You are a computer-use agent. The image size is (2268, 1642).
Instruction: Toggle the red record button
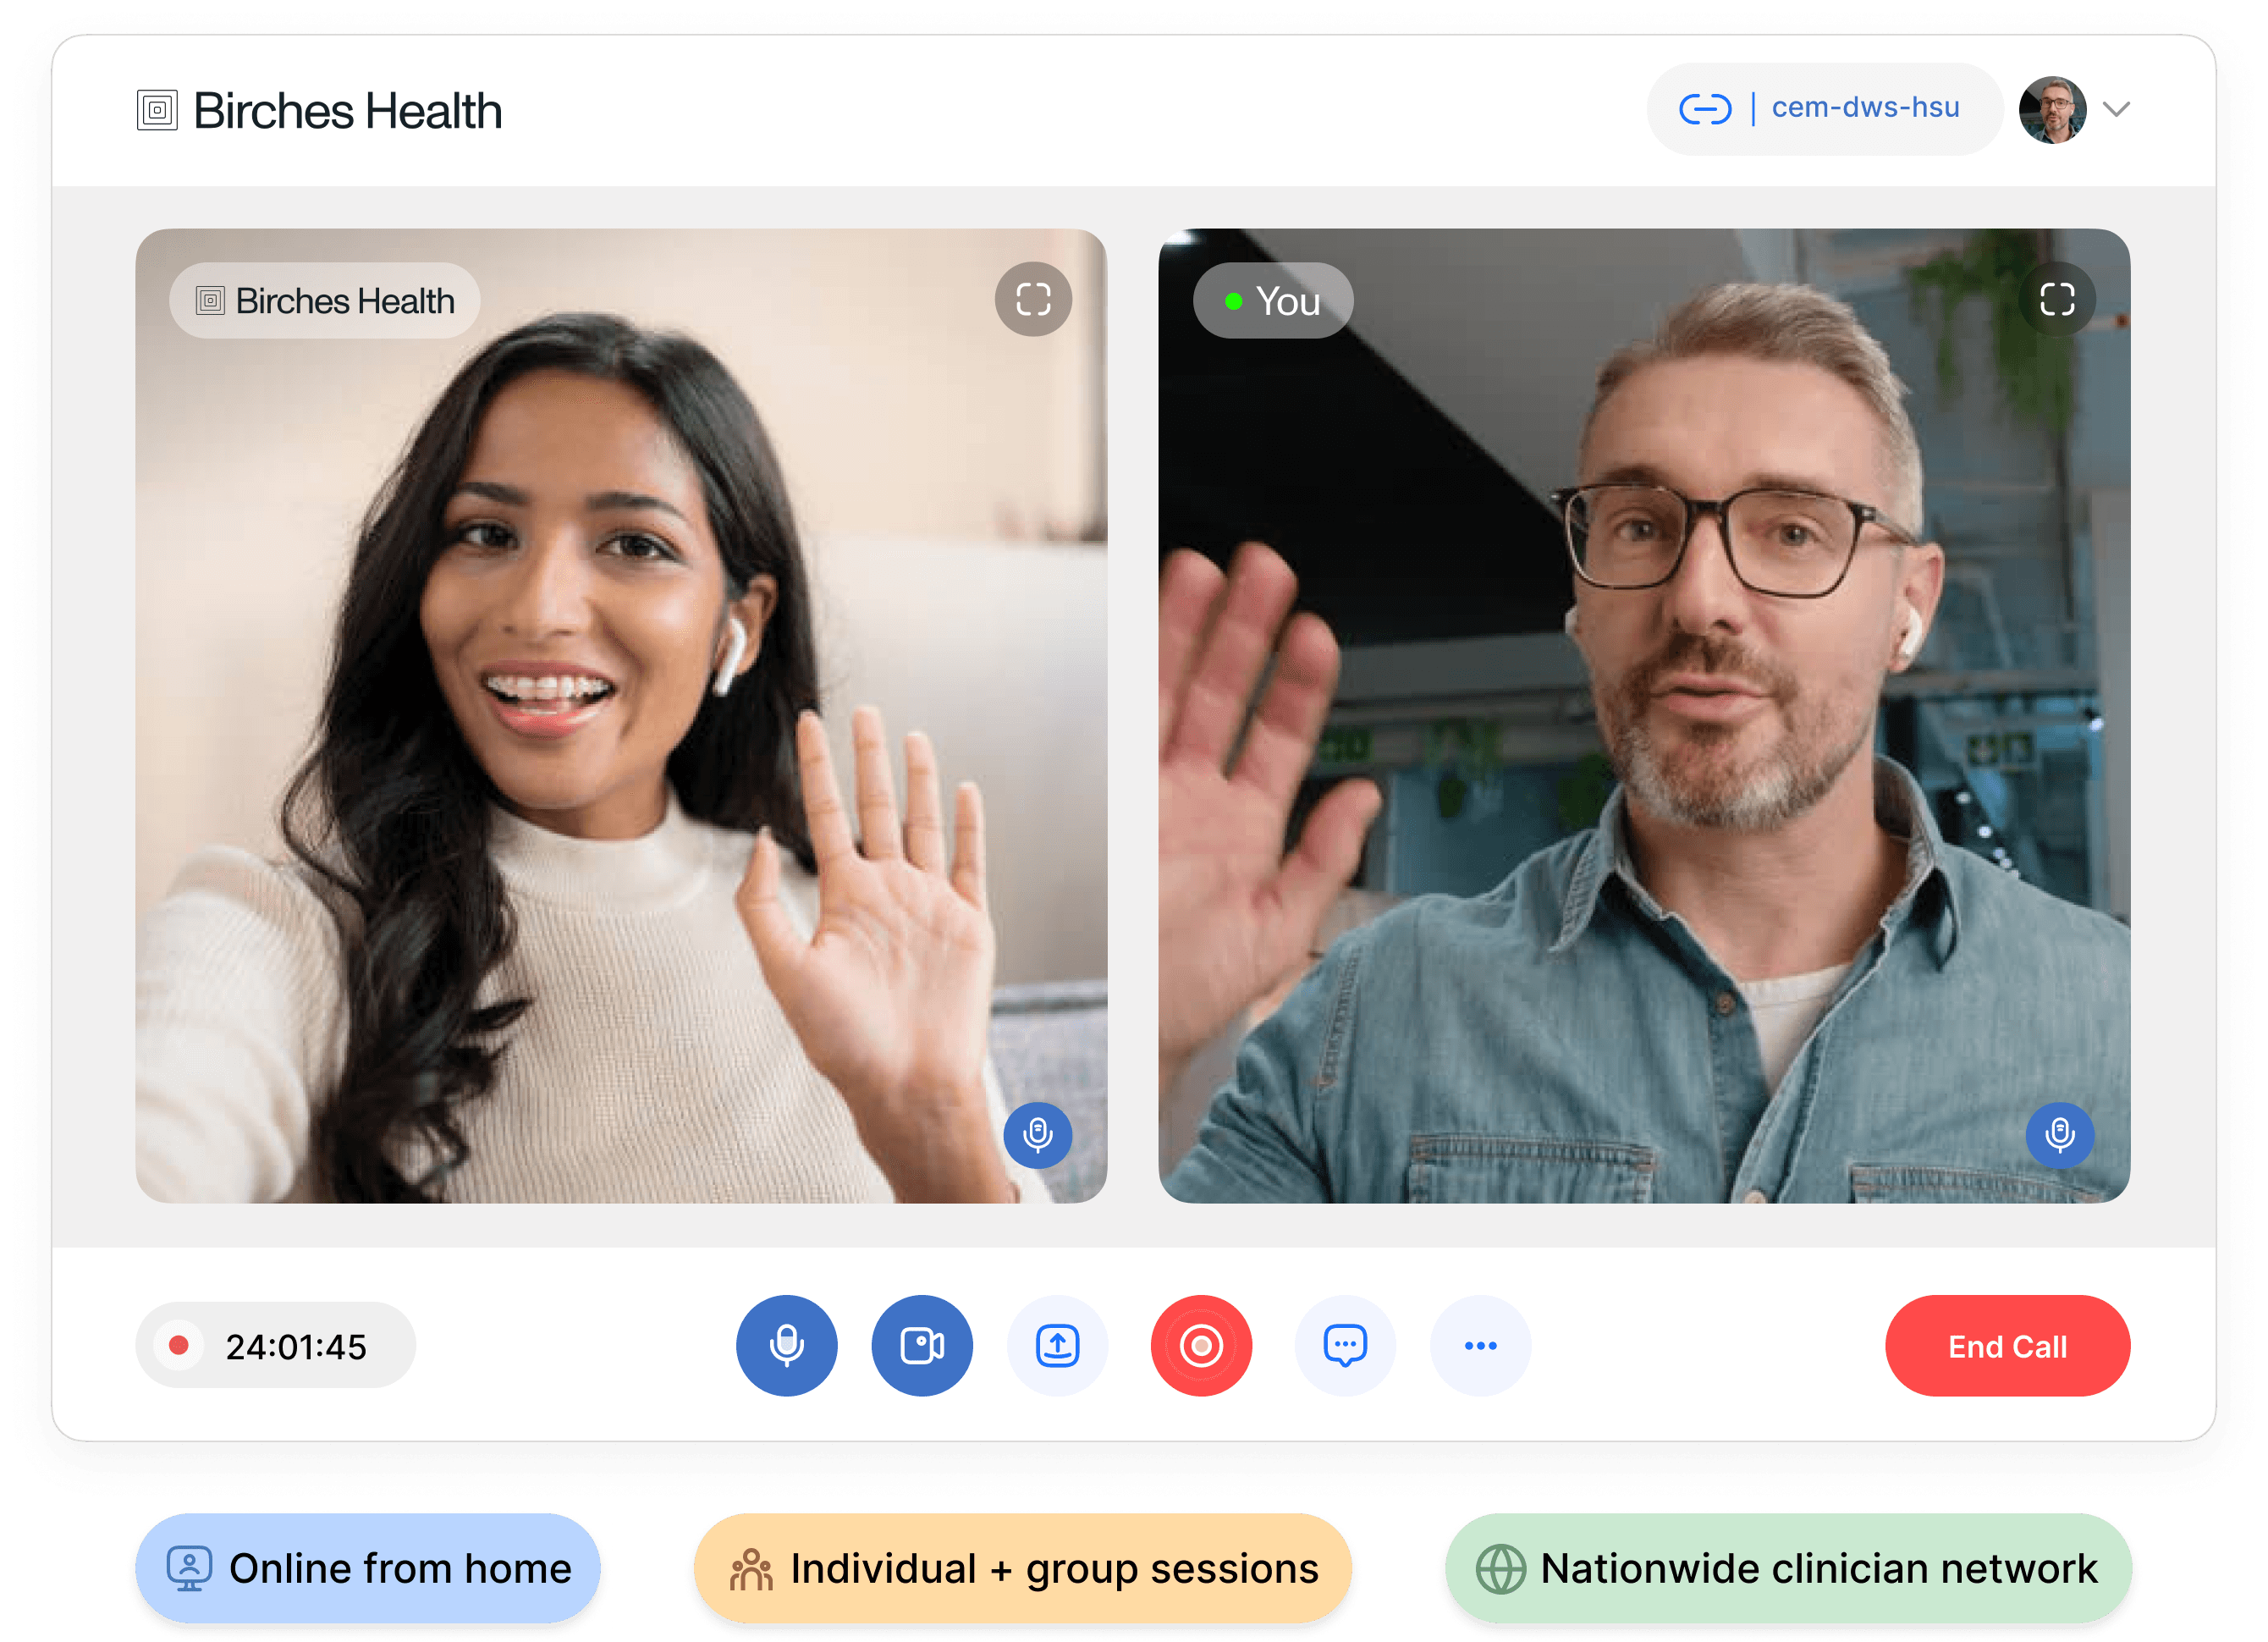tap(1200, 1345)
